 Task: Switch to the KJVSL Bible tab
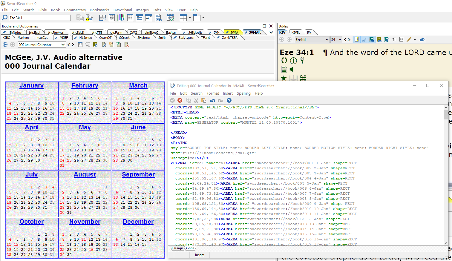296,32
